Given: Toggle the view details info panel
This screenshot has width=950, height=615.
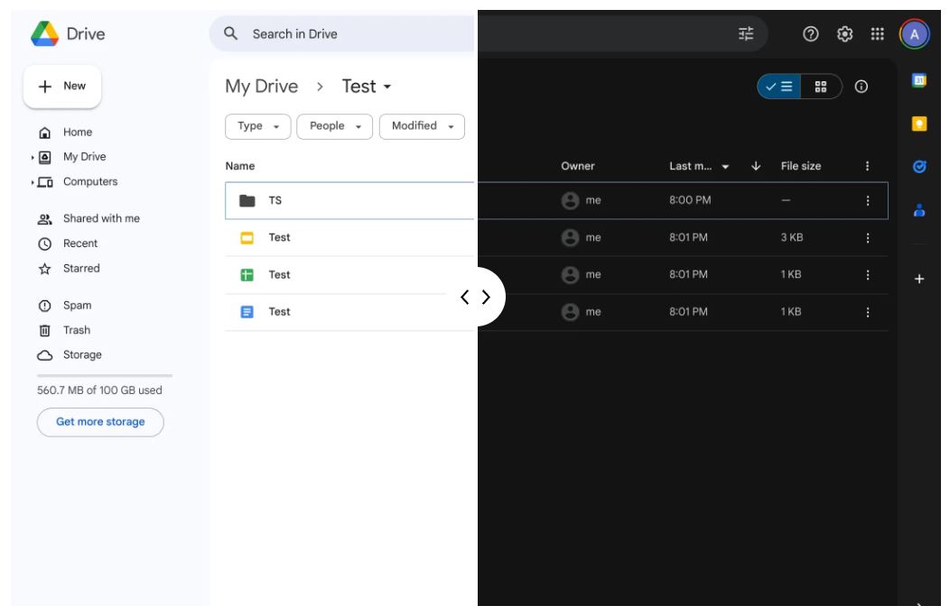Looking at the screenshot, I should [x=862, y=87].
